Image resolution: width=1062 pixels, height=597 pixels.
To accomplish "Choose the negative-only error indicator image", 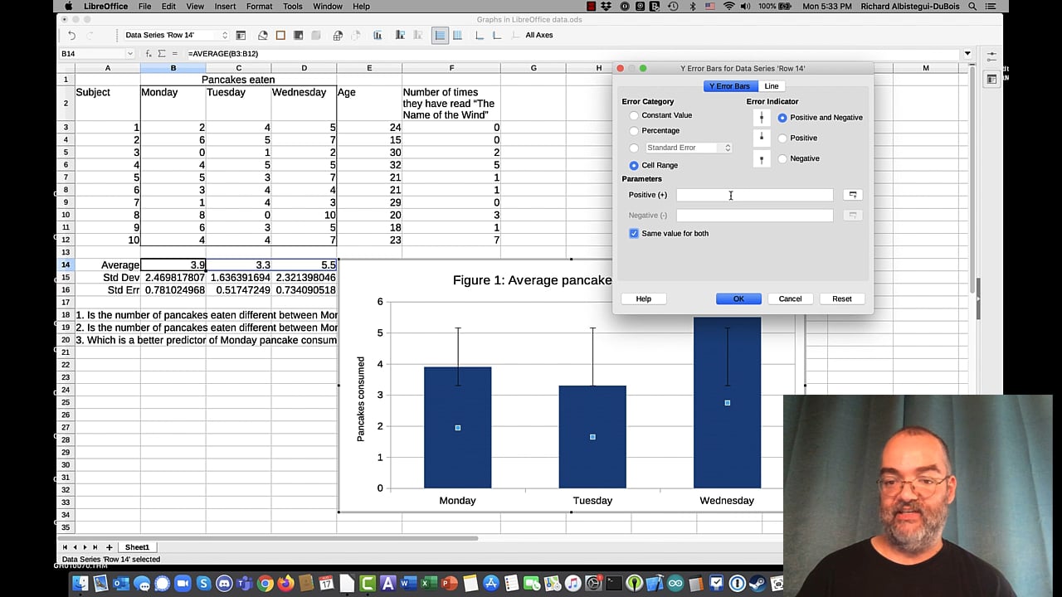I will pos(761,158).
